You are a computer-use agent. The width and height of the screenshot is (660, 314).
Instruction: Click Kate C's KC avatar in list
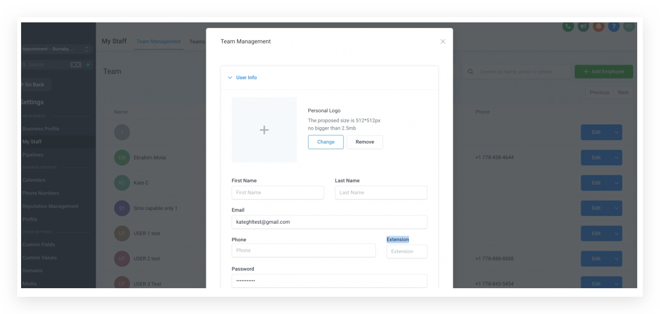pyautogui.click(x=122, y=183)
